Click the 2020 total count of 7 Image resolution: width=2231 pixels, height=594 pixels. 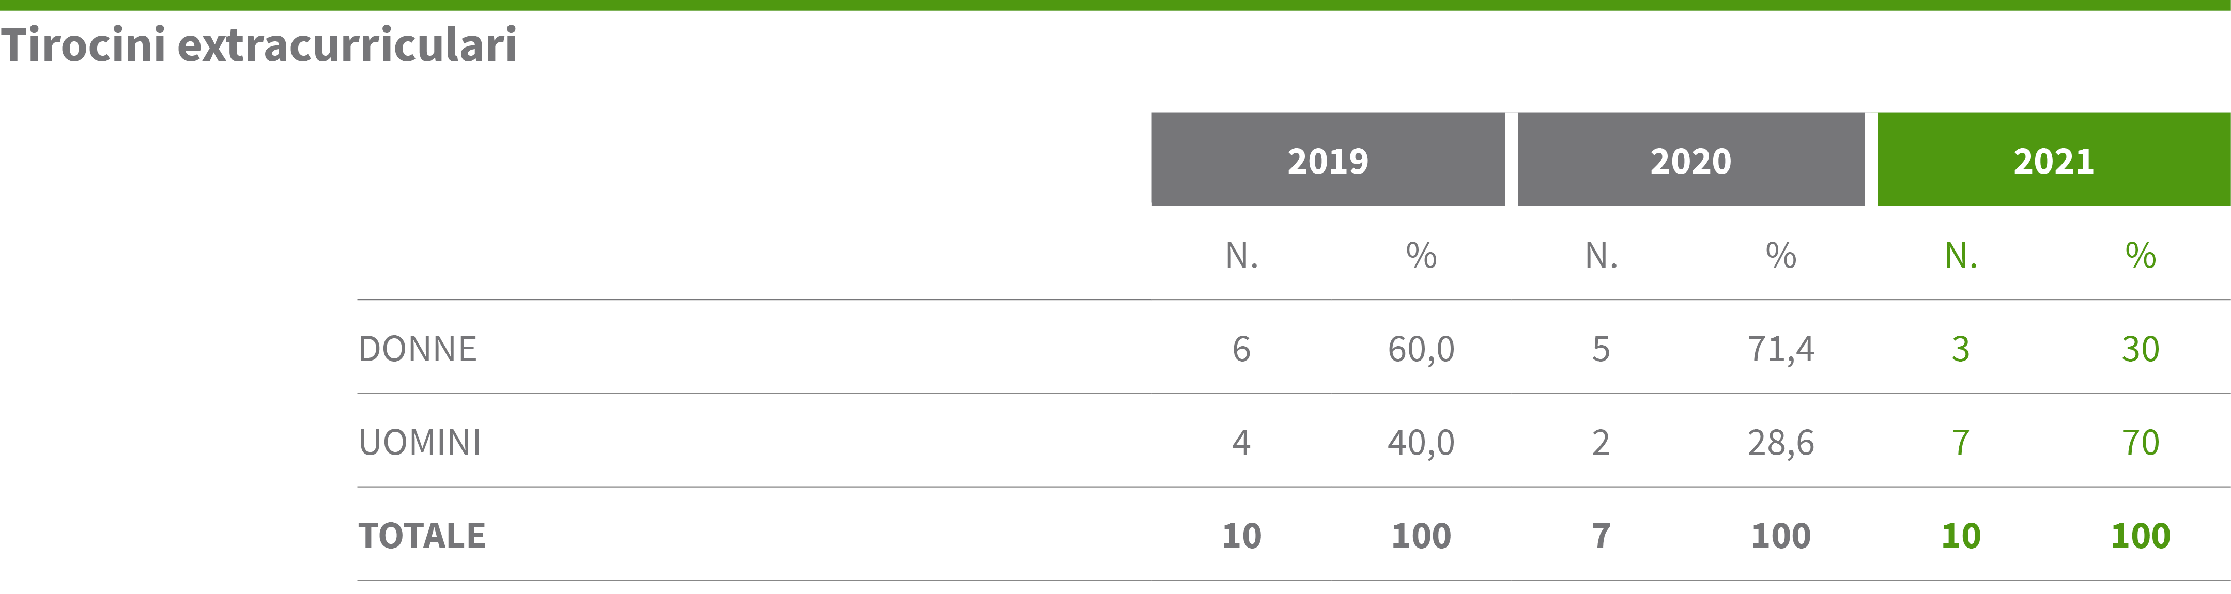click(1601, 536)
